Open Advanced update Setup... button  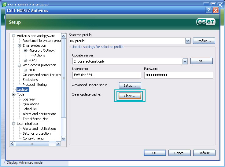pos(130,85)
